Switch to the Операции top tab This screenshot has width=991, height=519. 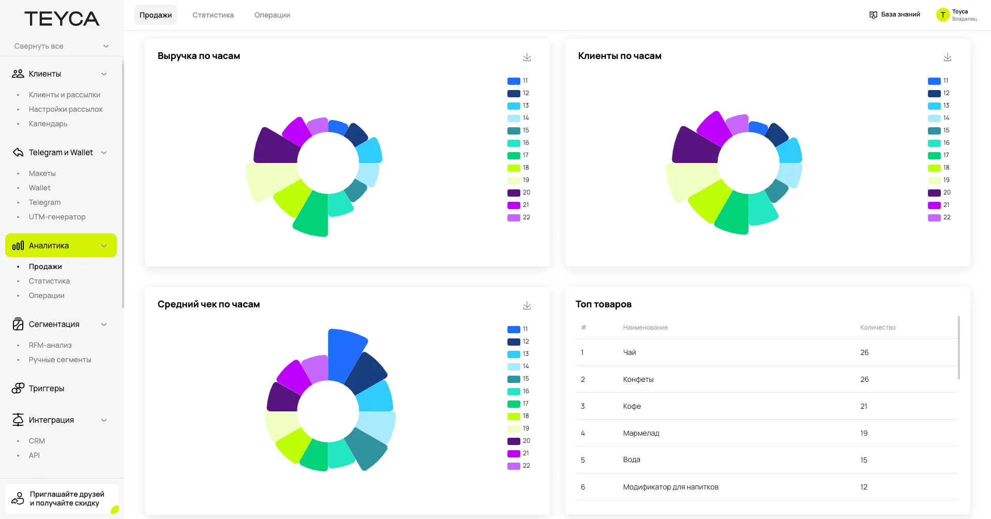272,15
